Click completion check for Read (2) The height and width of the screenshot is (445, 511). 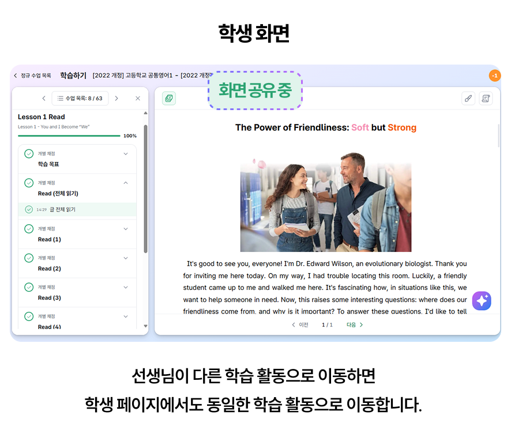pyautogui.click(x=29, y=258)
